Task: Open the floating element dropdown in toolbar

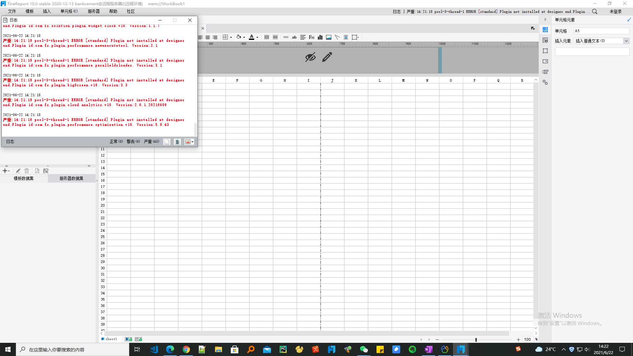Action: pos(355,37)
